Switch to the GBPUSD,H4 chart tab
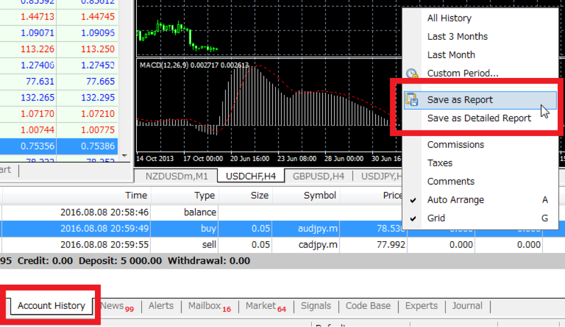The image size is (565, 327). click(318, 176)
